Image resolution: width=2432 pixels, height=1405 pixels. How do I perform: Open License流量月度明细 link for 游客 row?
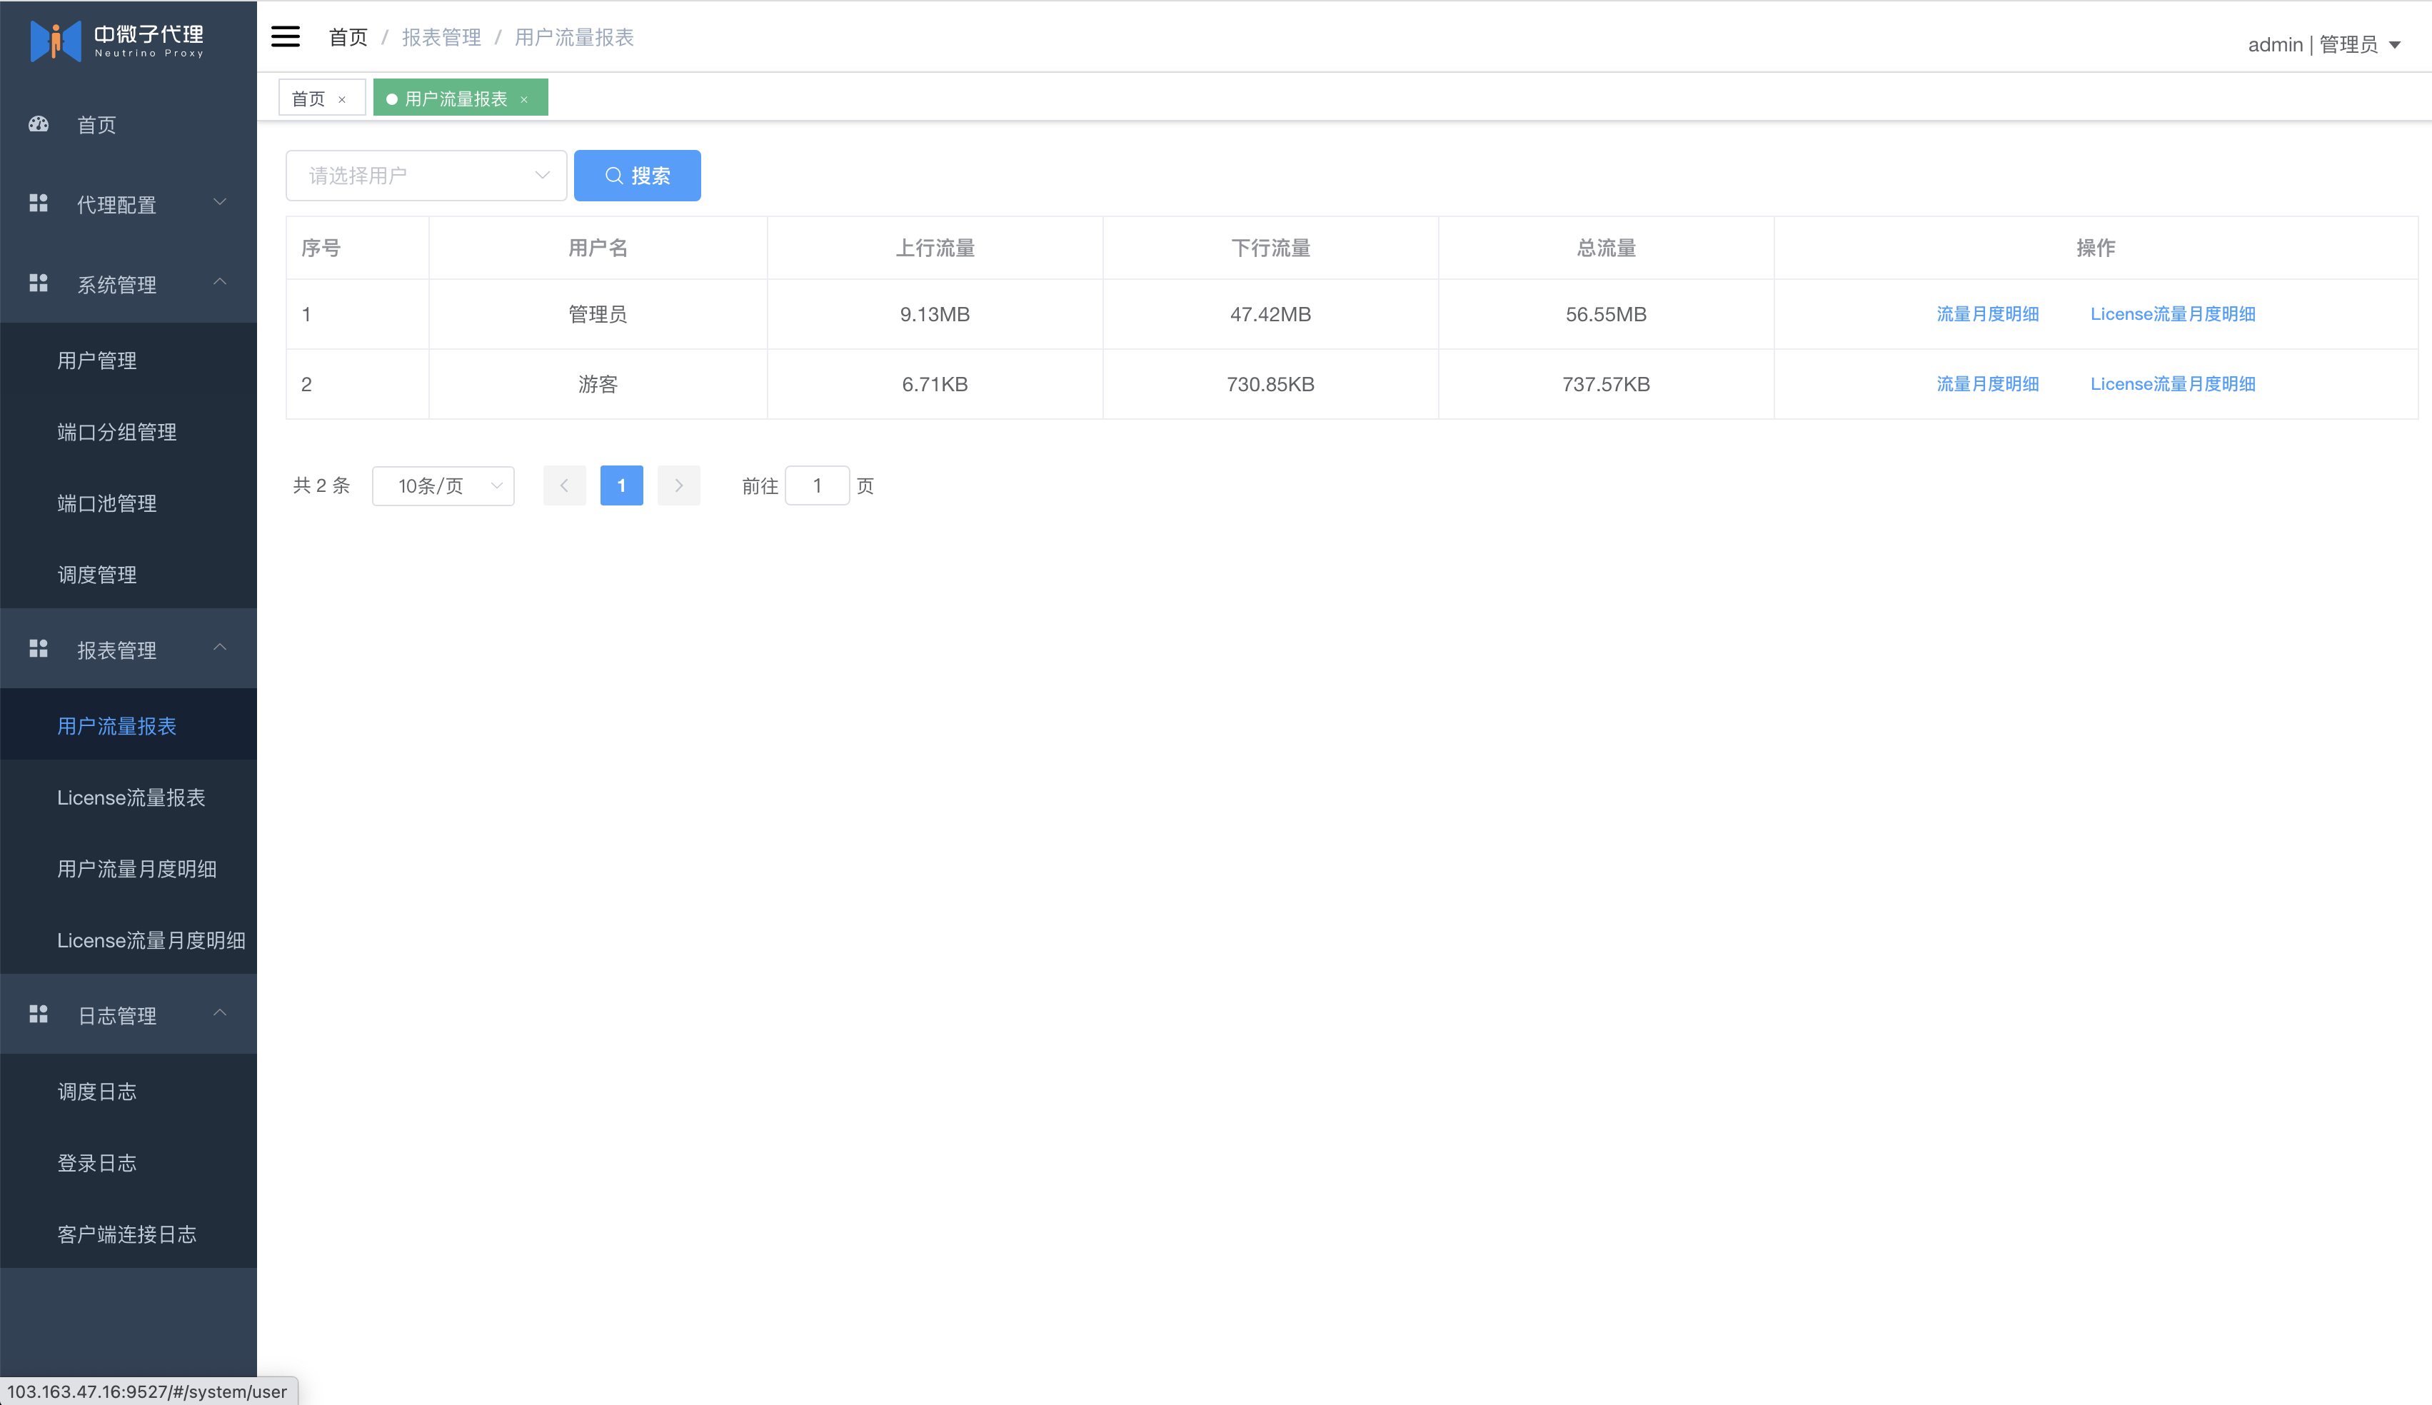pos(2172,384)
